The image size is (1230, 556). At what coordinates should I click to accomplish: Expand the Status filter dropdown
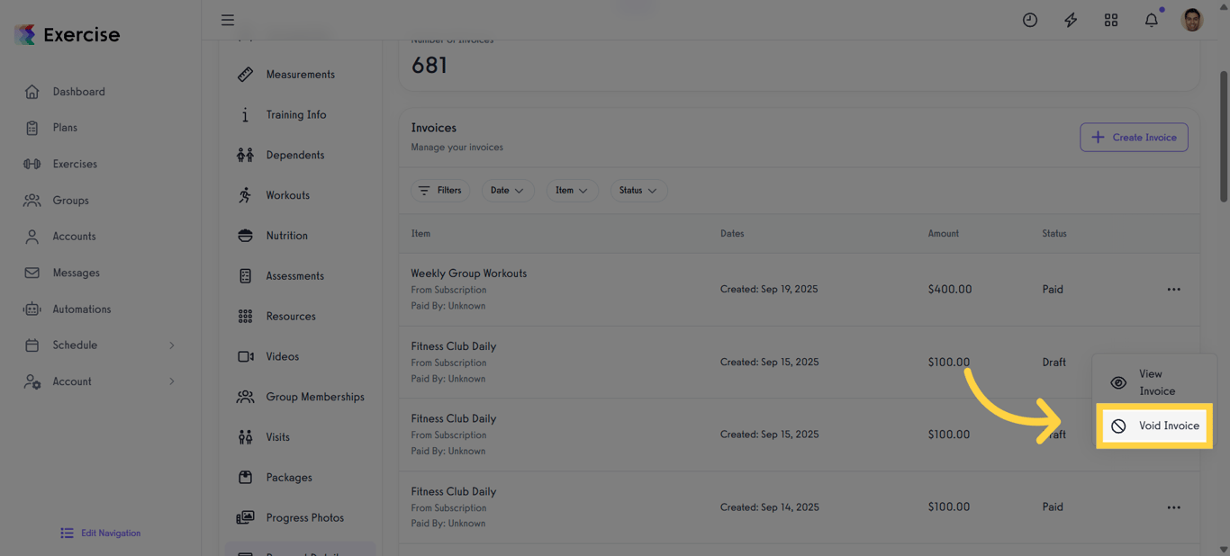[638, 191]
